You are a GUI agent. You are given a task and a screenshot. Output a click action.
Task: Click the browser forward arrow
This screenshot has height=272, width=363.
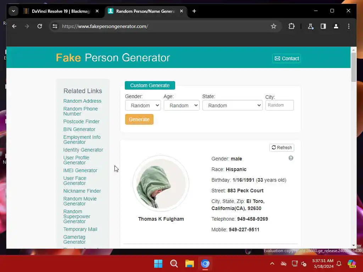coord(27,26)
